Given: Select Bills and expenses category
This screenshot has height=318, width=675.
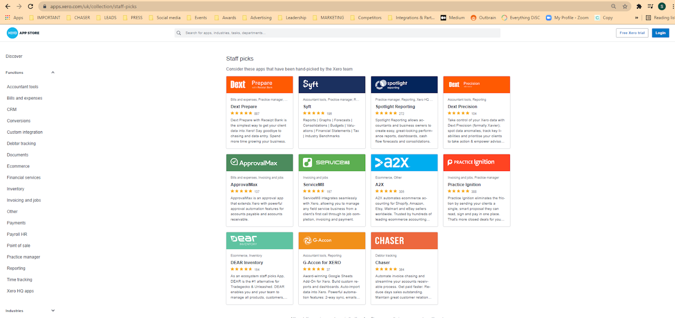Looking at the screenshot, I should coord(25,98).
